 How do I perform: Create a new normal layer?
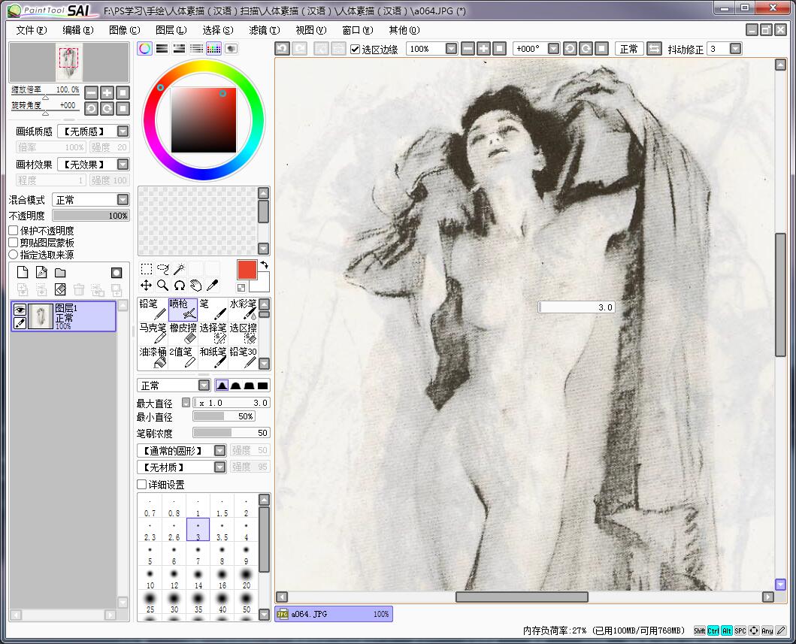(x=23, y=273)
